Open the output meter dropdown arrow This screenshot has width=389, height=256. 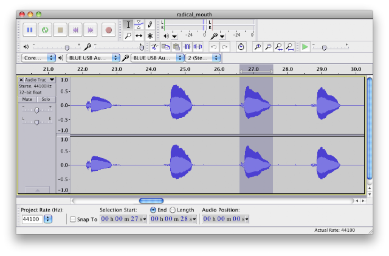[x=174, y=36]
